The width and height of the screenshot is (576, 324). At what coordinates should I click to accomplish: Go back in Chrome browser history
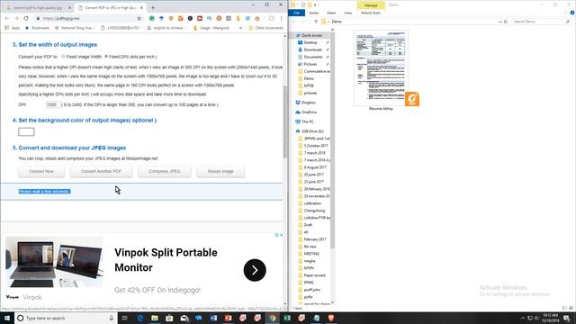point(7,18)
